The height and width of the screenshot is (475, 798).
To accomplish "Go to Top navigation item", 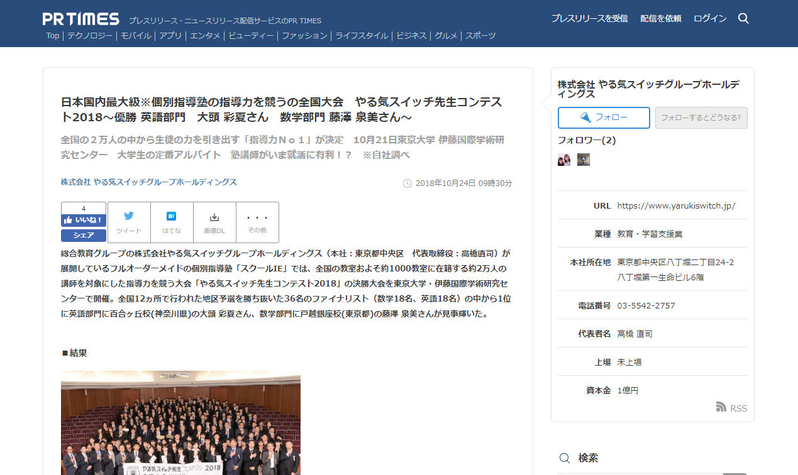I will pos(53,36).
